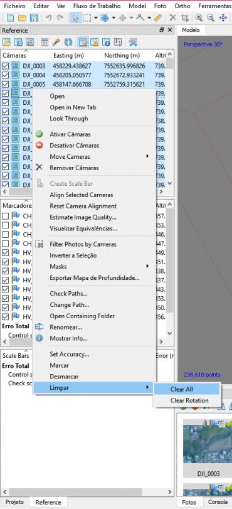
Task: Uncheck the last HV marker checkbox
Action: 5,316
